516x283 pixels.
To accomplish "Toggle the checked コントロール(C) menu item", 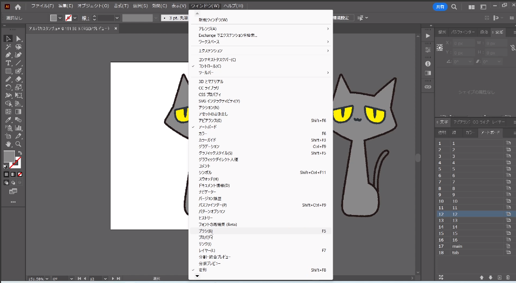I will [x=210, y=66].
